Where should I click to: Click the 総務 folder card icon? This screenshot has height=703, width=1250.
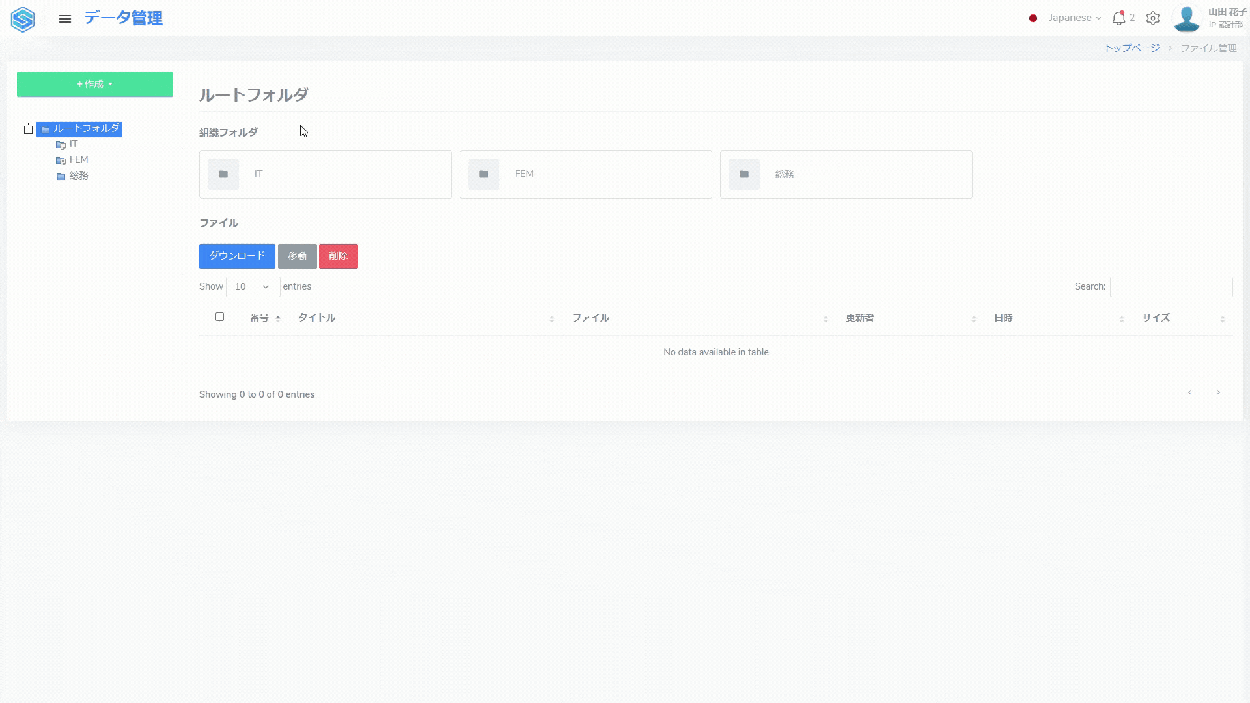[744, 174]
